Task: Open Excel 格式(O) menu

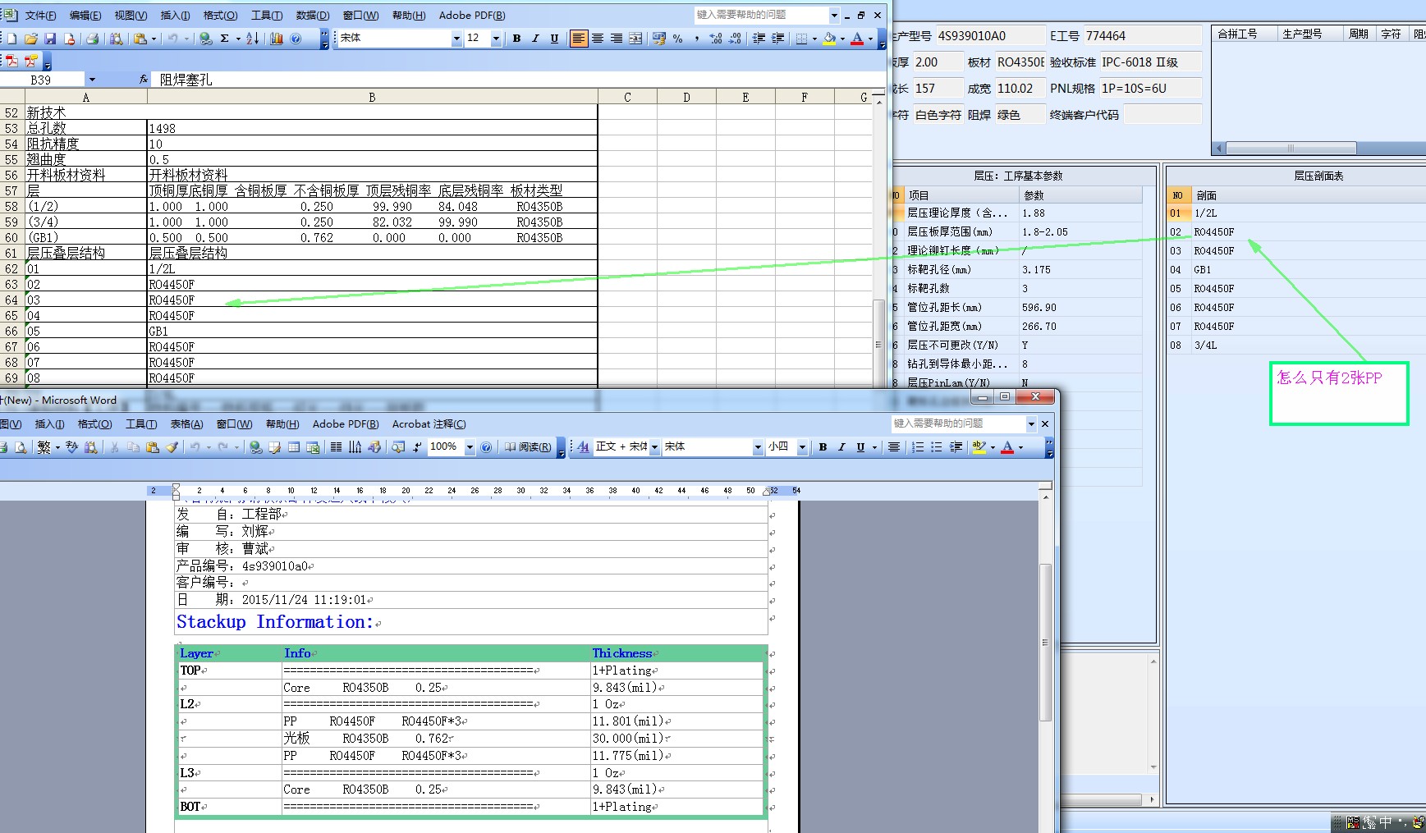Action: [220, 16]
